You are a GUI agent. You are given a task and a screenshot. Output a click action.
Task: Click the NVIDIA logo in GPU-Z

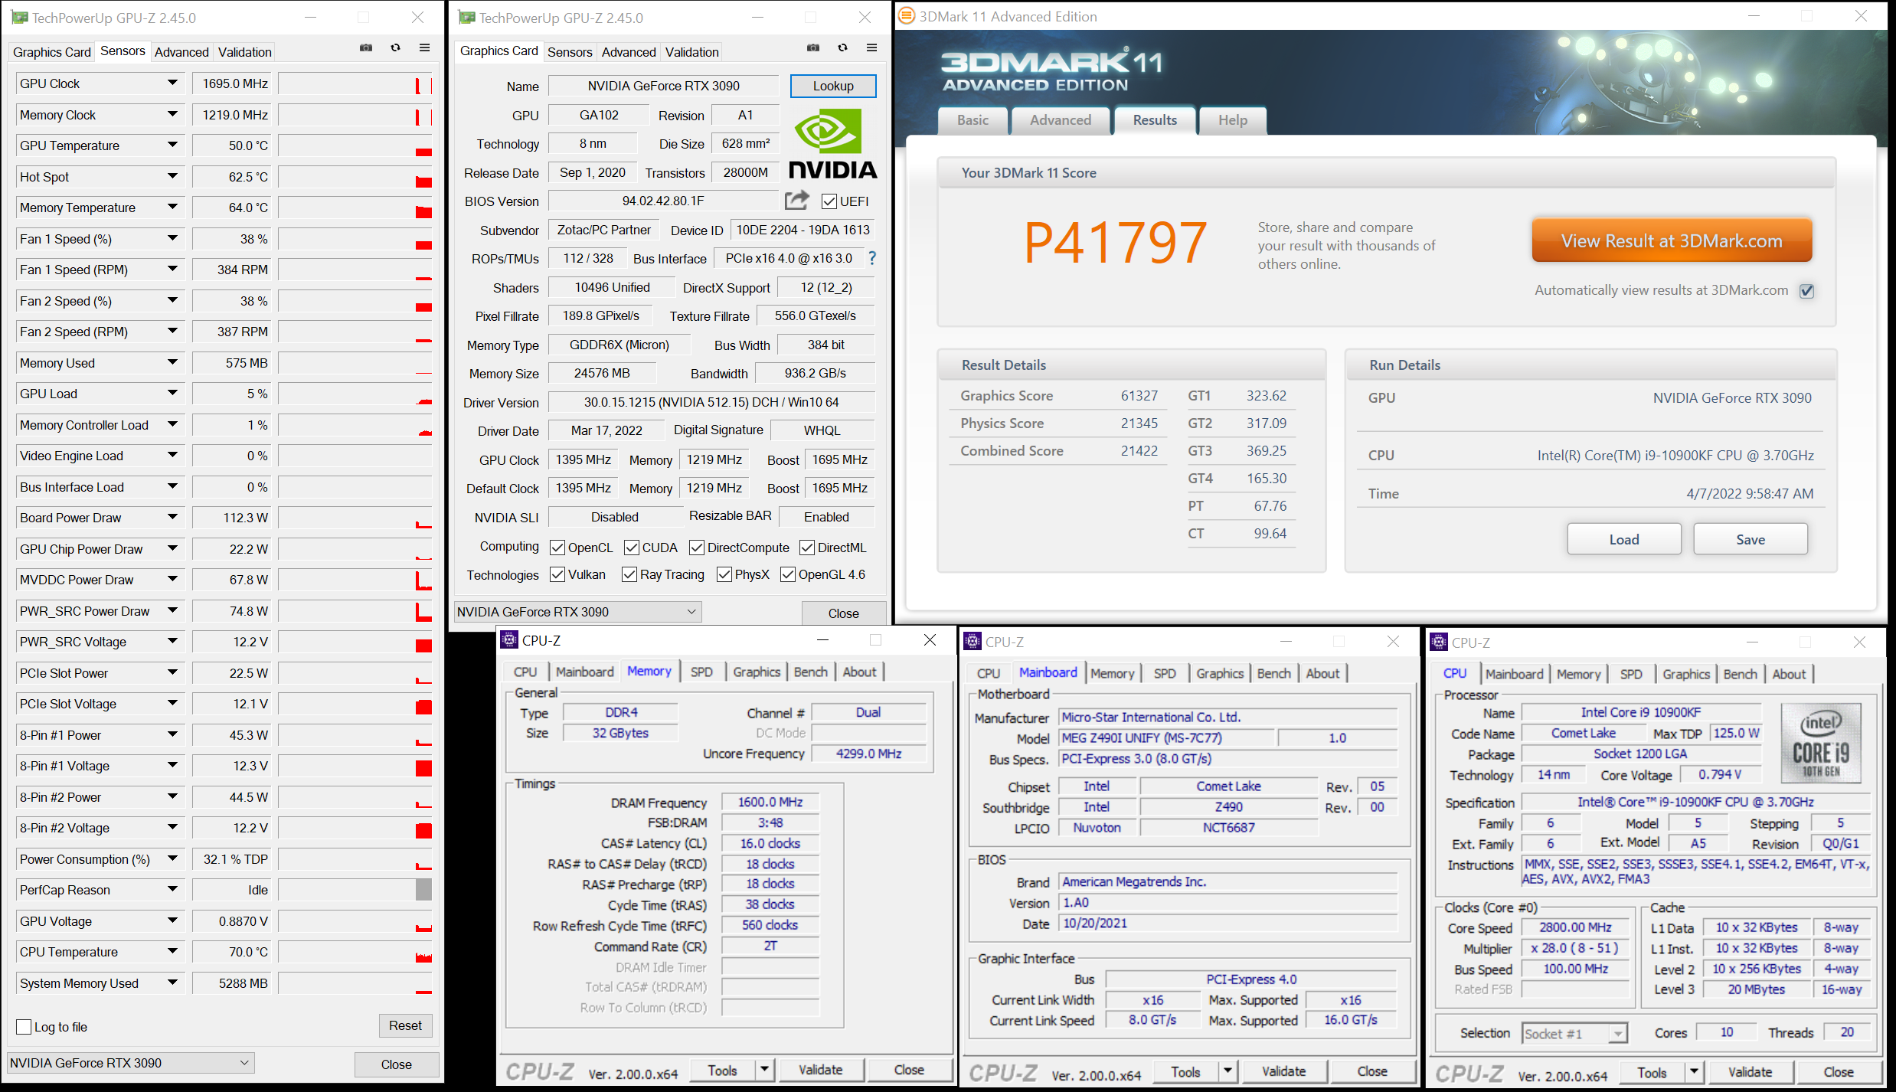click(x=832, y=143)
